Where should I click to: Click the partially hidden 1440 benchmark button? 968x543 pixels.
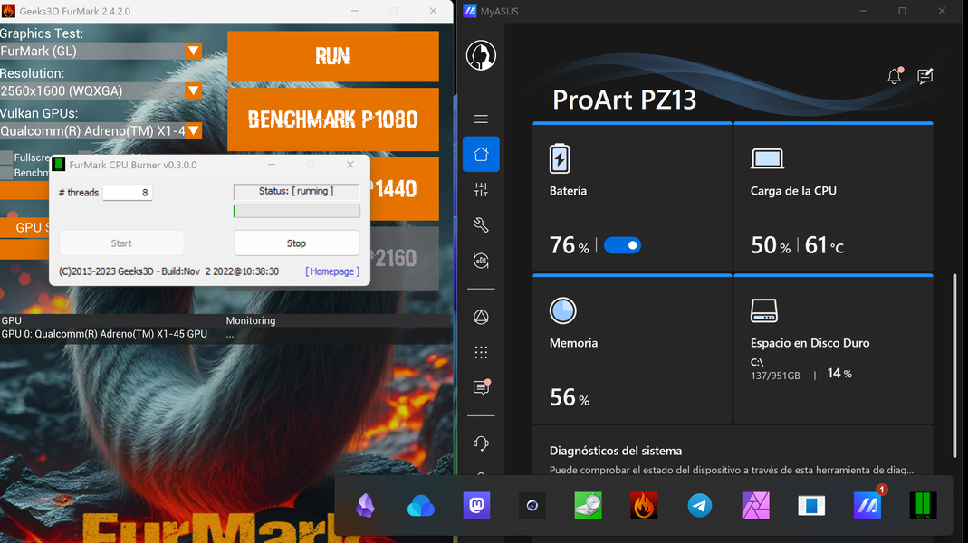(405, 189)
